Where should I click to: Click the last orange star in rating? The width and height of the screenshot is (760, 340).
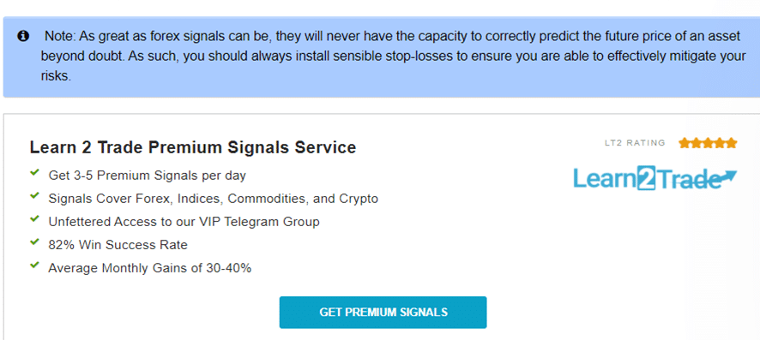click(732, 143)
